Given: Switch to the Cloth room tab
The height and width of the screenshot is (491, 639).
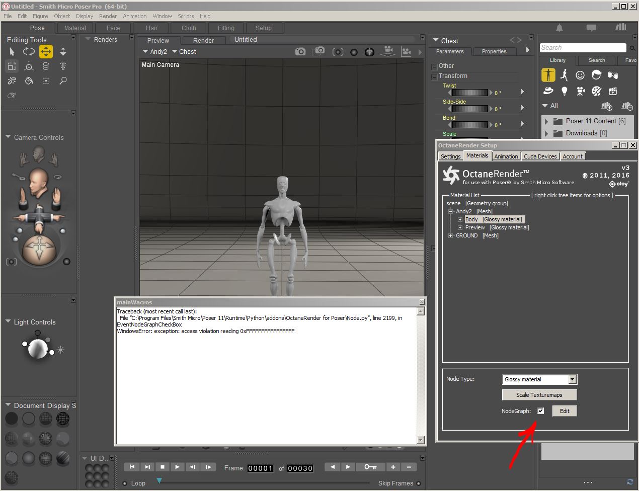Looking at the screenshot, I should [x=189, y=28].
